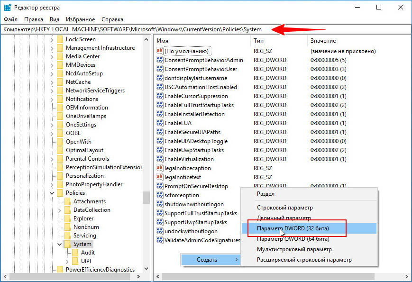The width and height of the screenshot is (412, 282).
Task: Expand the UIPI tree node
Action: coord(67,261)
